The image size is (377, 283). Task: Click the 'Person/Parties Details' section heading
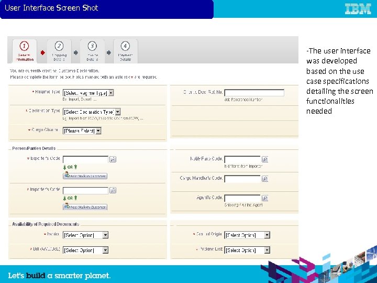(34, 148)
